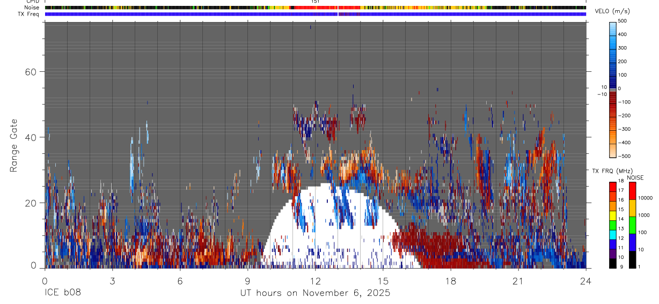The image size is (659, 304).
Task: Click the 'TX Freq' row label at top left
Action: 28,13
